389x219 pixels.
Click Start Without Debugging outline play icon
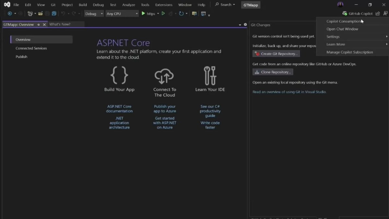click(x=163, y=14)
